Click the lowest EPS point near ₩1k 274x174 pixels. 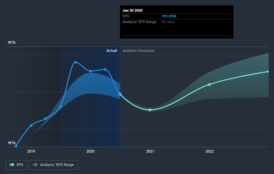pyautogui.click(x=16, y=146)
